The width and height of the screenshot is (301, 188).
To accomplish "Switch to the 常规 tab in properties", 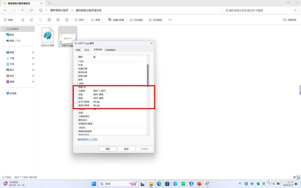I will click(78, 50).
